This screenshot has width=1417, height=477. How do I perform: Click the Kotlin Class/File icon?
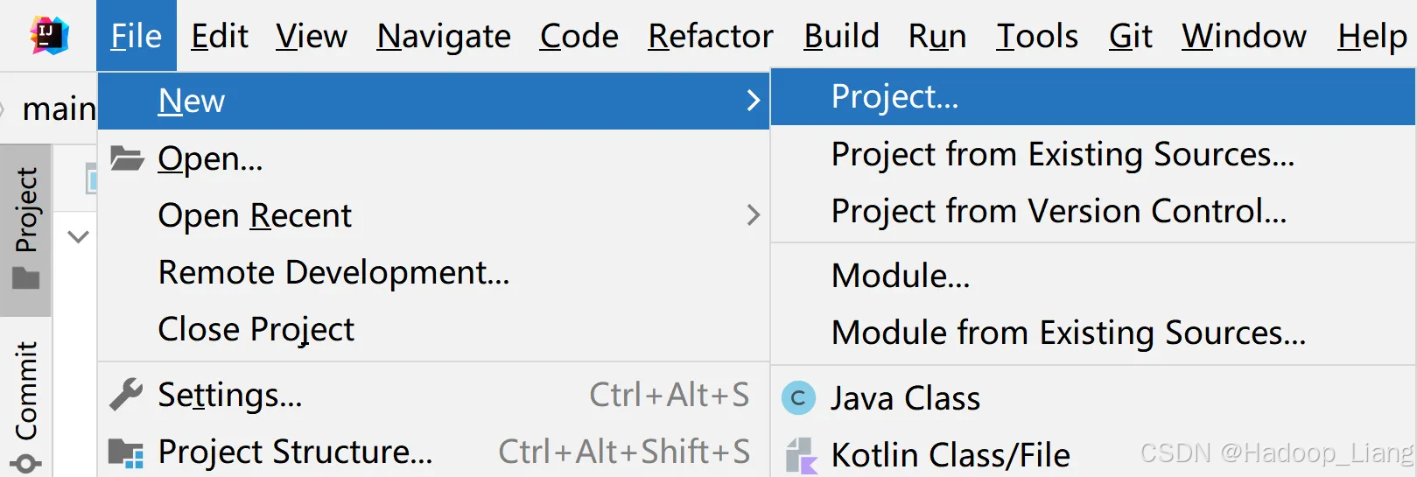pyautogui.click(x=801, y=456)
